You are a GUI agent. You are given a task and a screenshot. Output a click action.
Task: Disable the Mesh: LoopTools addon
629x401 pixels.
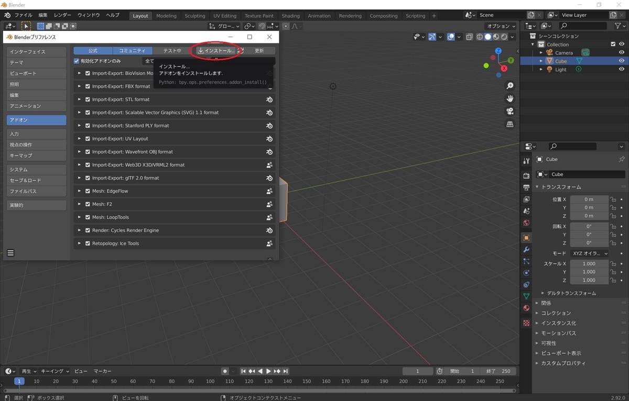[88, 217]
